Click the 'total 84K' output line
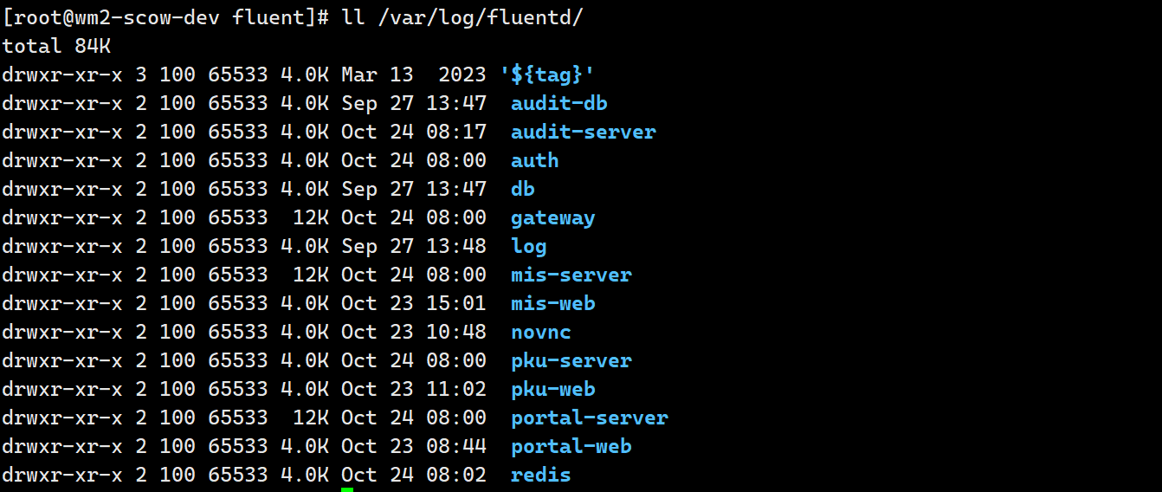1162x492 pixels. pos(56,47)
